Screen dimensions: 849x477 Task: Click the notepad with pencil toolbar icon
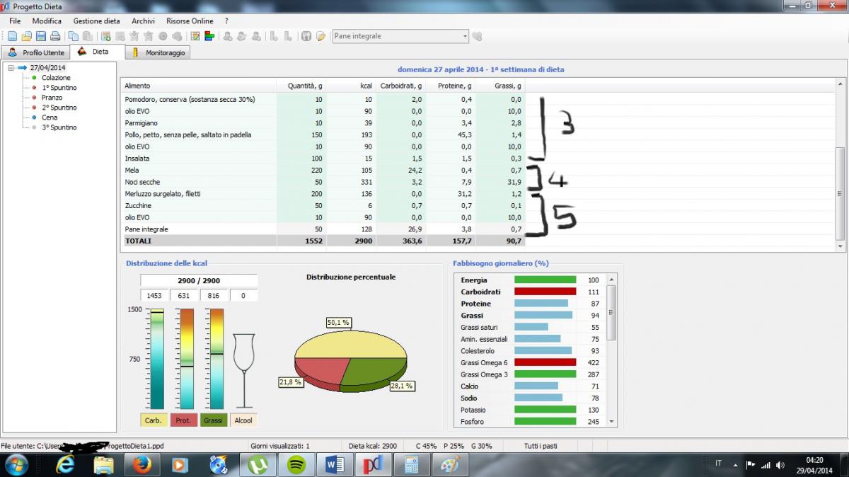320,36
